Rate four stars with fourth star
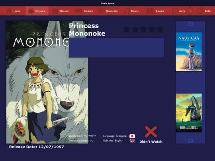Image resolution: width=215 pixels, height=161 pixels. 152,29
